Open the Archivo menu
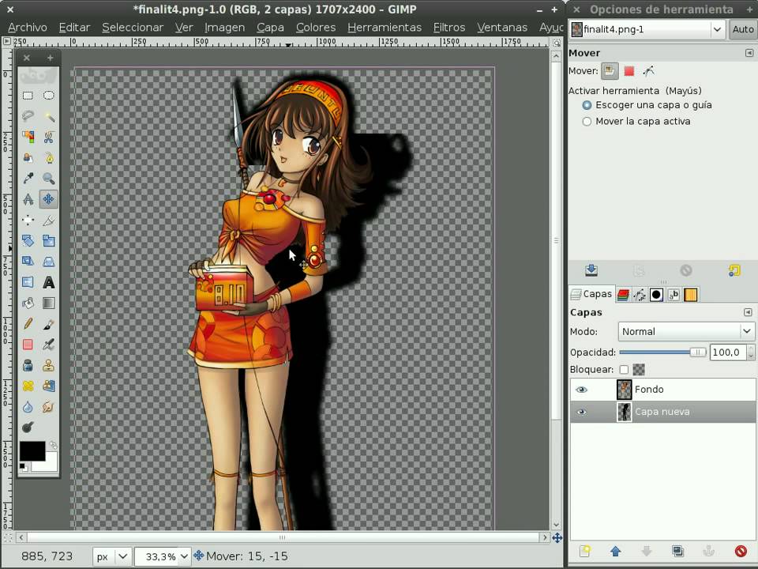The width and height of the screenshot is (758, 569). [x=28, y=28]
